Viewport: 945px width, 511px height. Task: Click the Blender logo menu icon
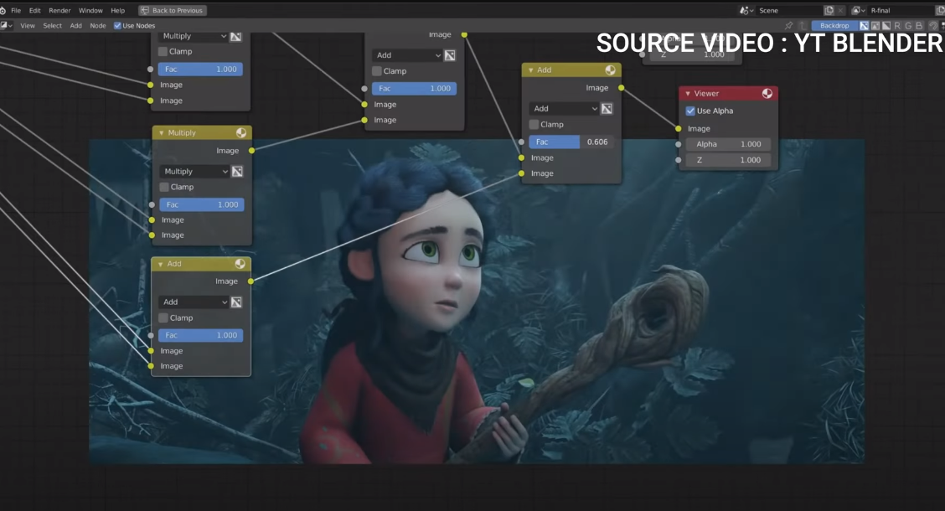pos(3,10)
